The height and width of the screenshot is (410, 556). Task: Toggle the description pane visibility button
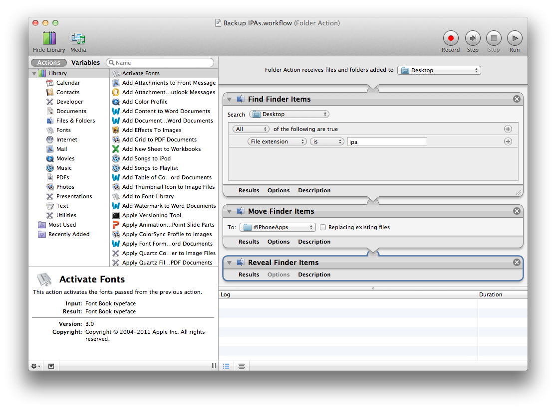[51, 366]
